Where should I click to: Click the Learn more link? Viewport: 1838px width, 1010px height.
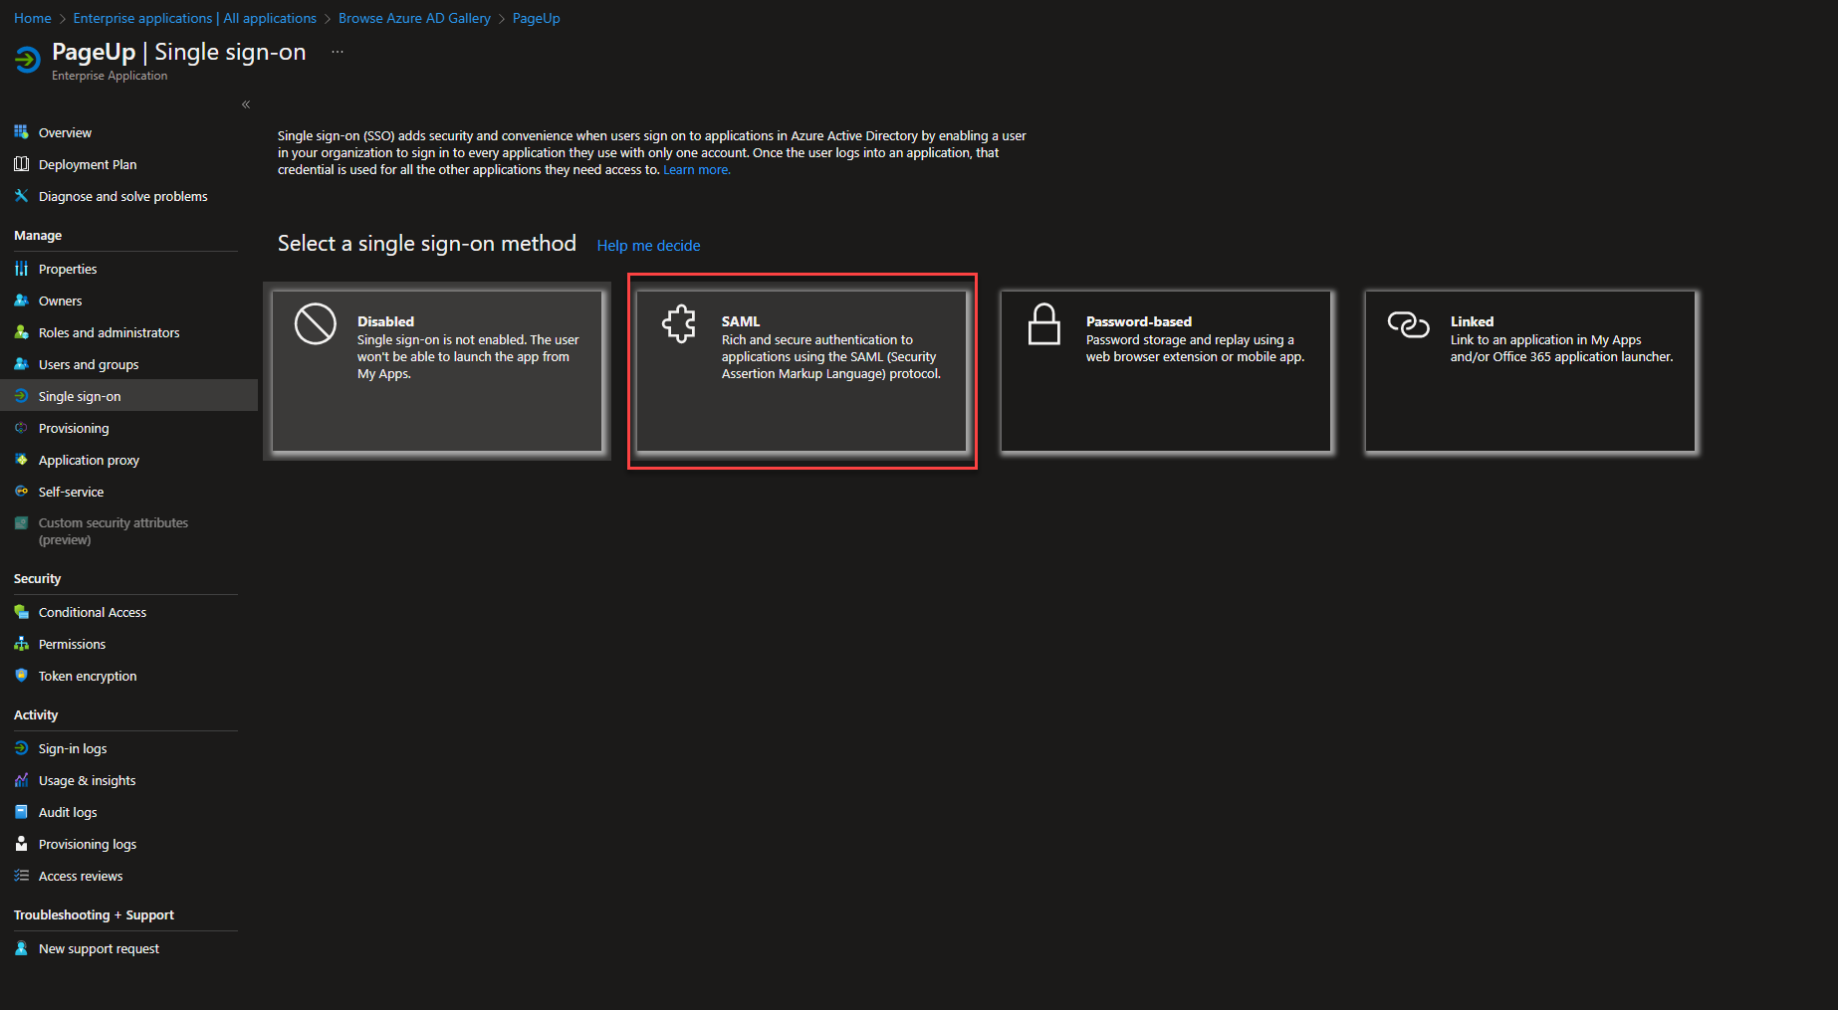pyautogui.click(x=696, y=170)
